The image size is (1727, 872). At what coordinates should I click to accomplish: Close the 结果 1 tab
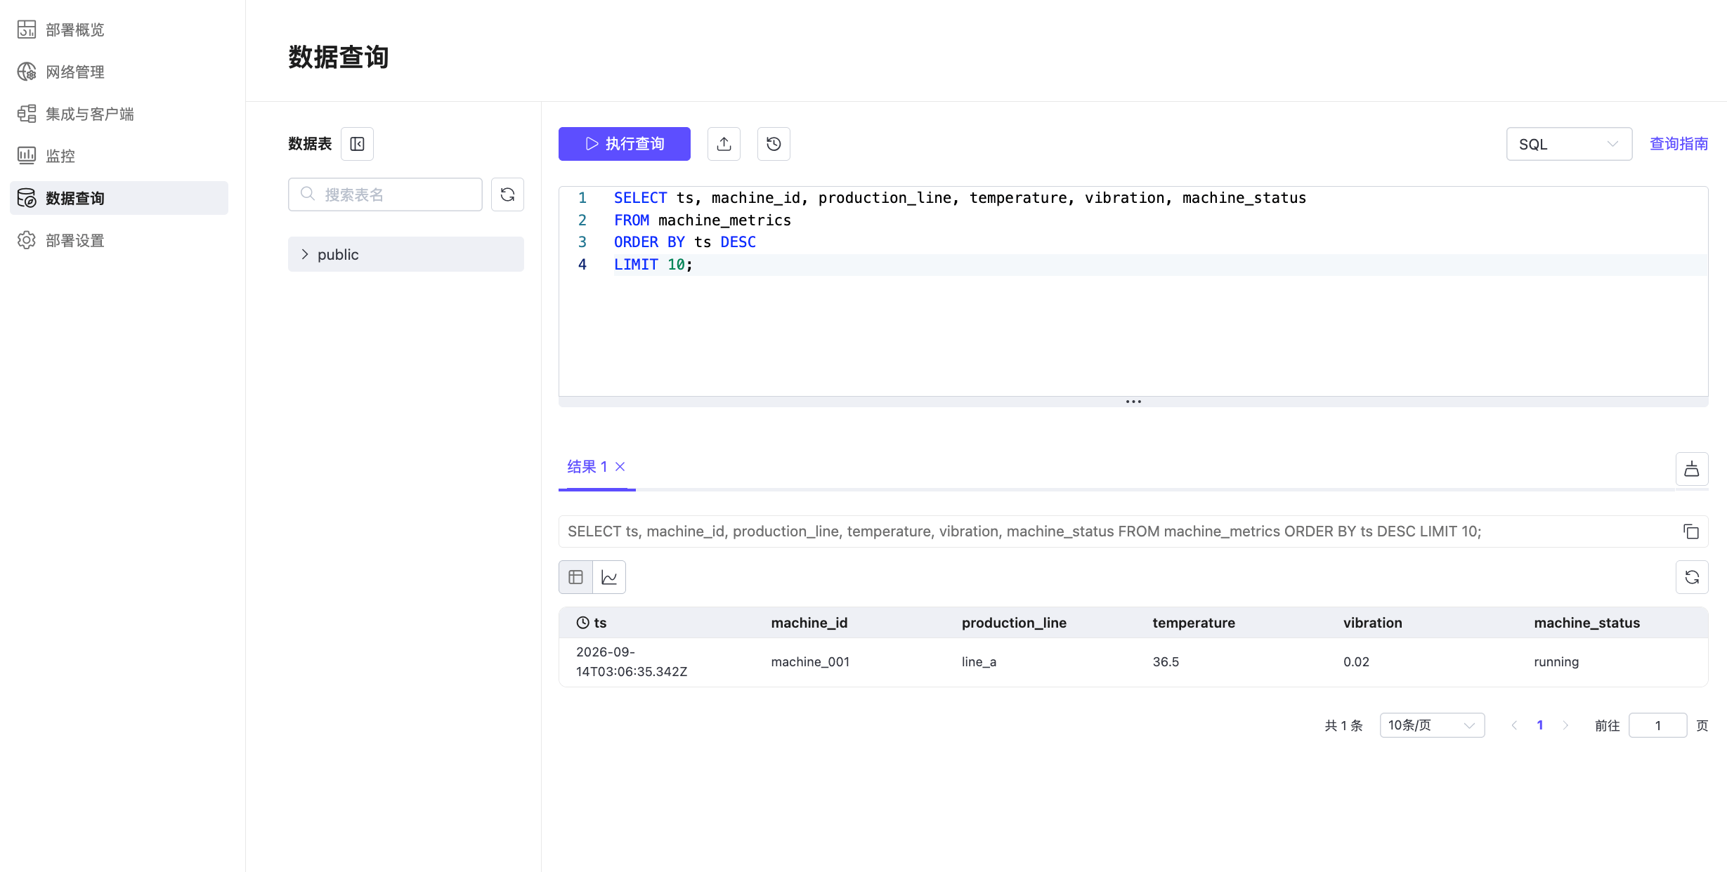(620, 467)
